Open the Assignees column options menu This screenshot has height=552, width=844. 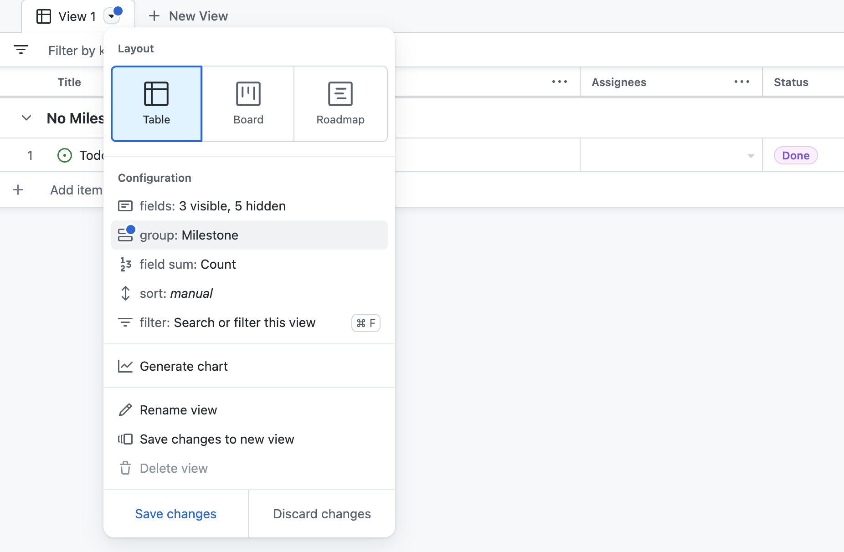(x=742, y=82)
